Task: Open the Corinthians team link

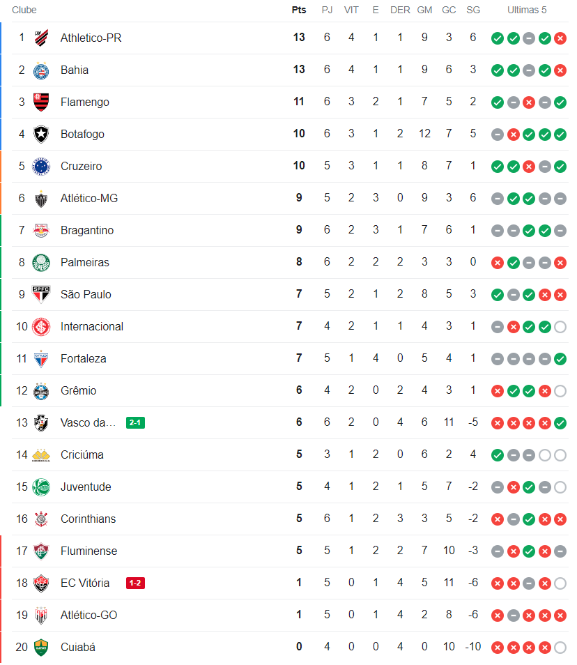Action: tap(89, 519)
